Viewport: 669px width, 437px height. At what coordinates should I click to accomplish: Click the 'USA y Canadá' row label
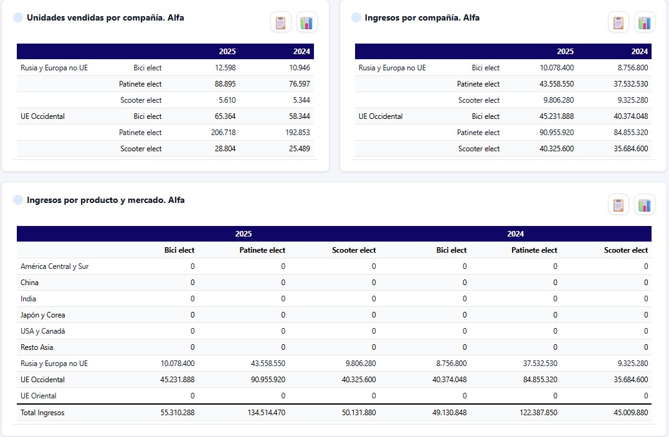tap(42, 331)
